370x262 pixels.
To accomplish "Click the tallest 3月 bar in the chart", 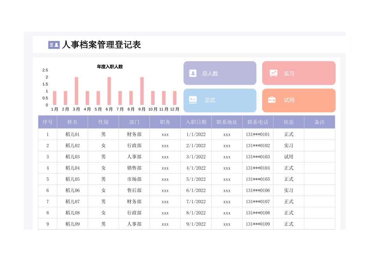I will [76, 92].
